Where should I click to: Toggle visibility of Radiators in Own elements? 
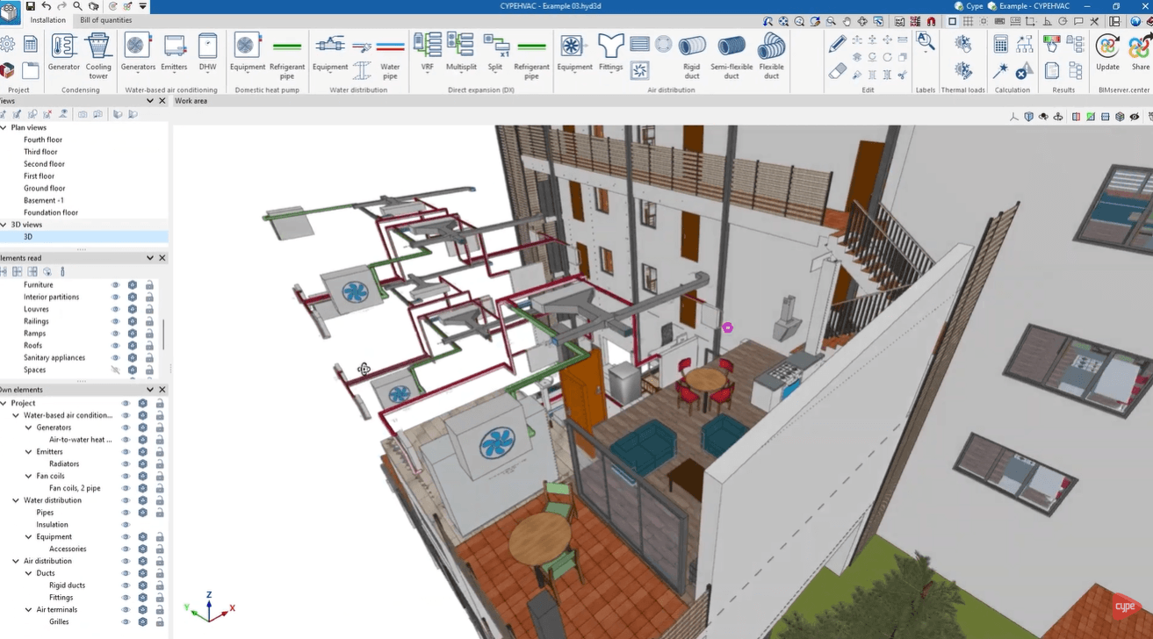(x=126, y=464)
